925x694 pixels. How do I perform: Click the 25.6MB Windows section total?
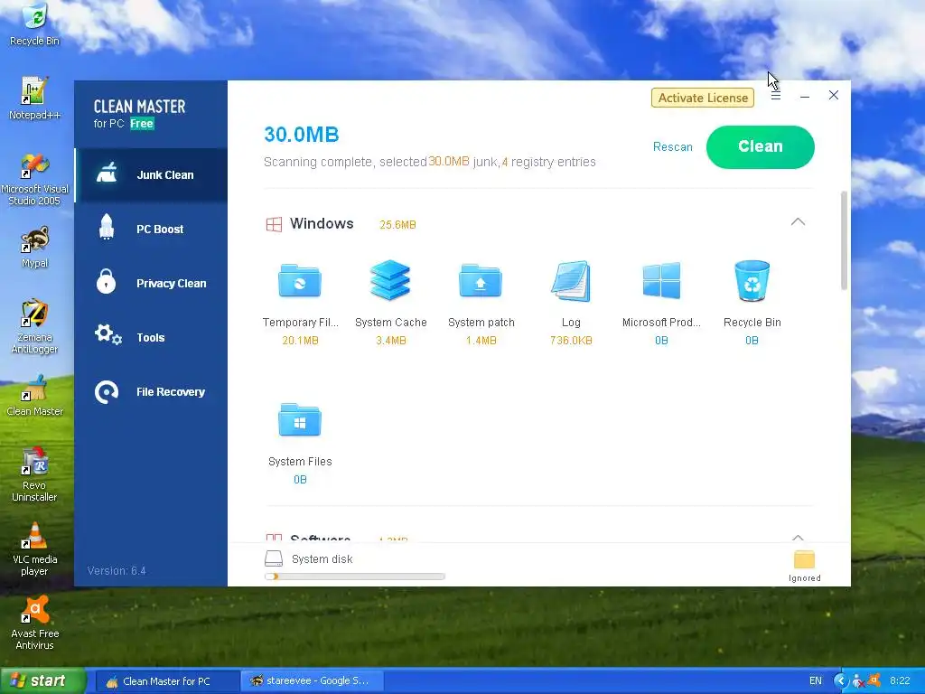397,225
